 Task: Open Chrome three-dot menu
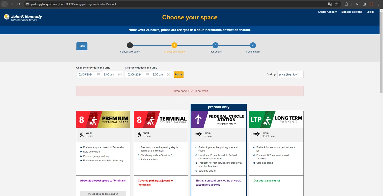(378, 4)
